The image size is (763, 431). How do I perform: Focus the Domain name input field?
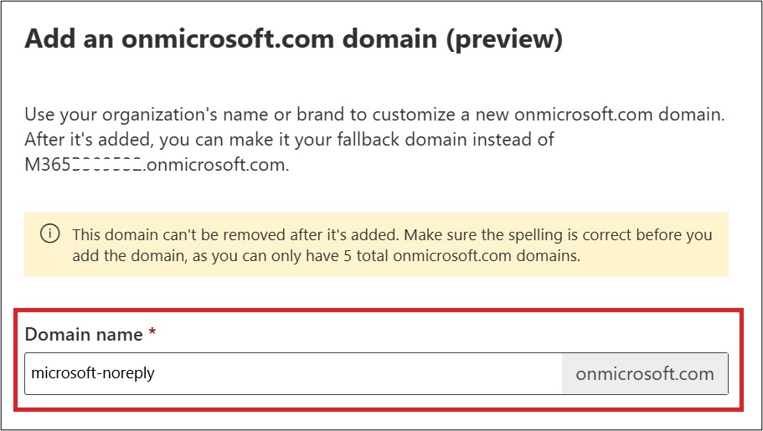click(293, 373)
